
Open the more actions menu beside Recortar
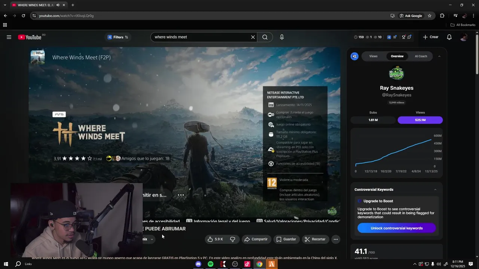pos(336,239)
